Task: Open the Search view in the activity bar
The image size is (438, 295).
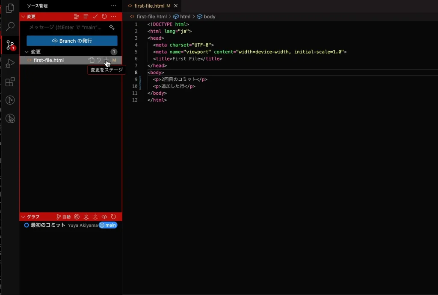Action: pos(10,26)
